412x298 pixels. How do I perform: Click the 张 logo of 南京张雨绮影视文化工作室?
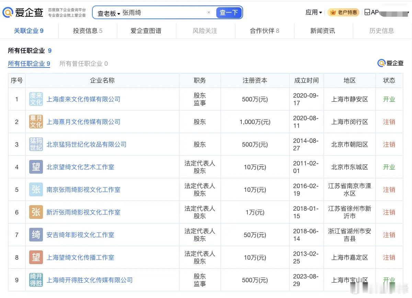(x=36, y=189)
